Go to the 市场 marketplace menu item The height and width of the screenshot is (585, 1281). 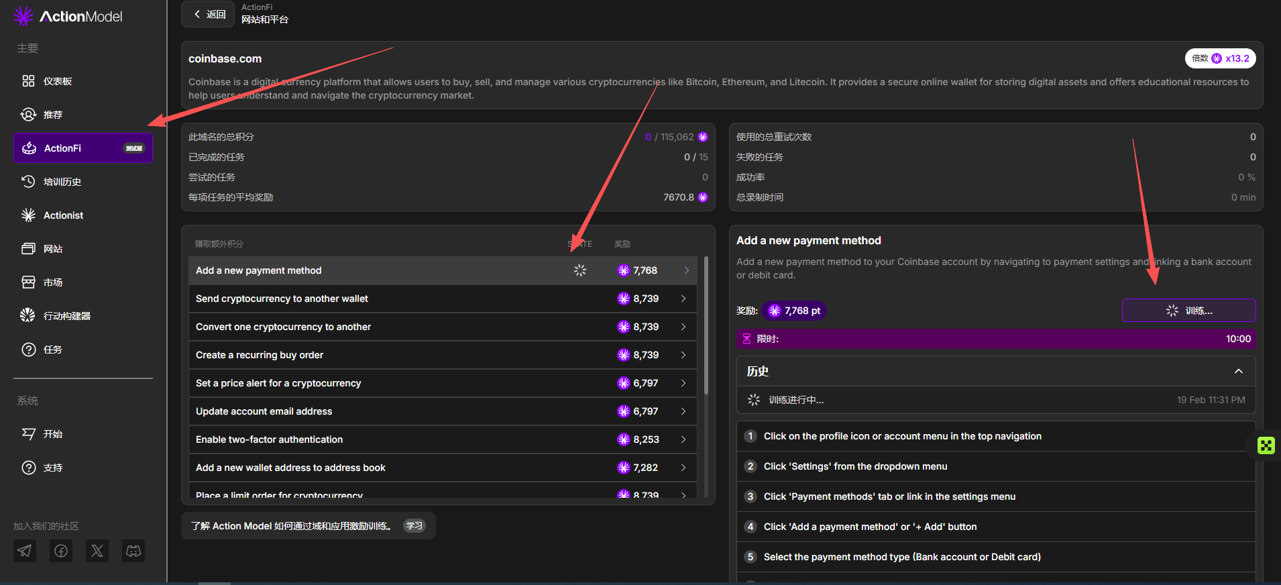tap(52, 282)
